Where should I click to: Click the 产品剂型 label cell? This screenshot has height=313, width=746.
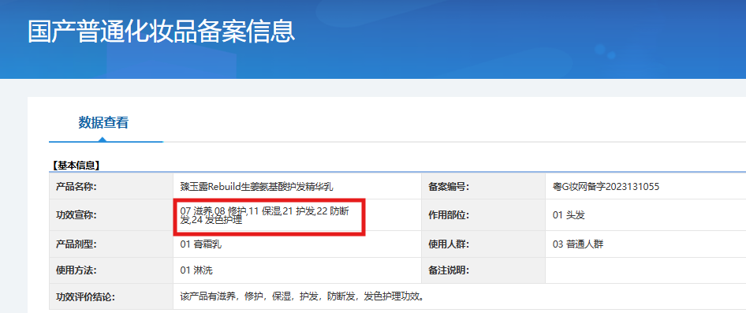112,244
